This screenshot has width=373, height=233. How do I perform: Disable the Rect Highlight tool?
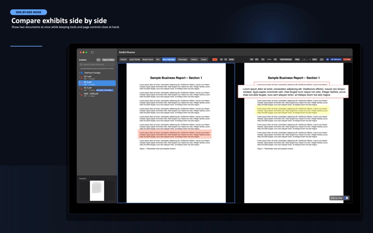169,60
